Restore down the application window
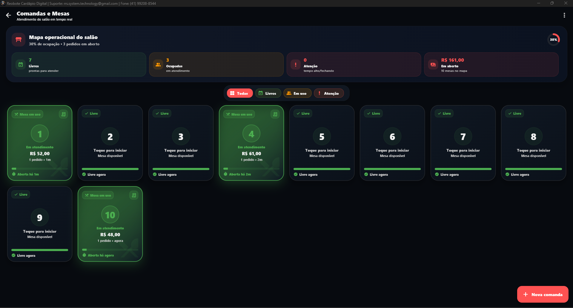The width and height of the screenshot is (573, 308). (x=552, y=3)
